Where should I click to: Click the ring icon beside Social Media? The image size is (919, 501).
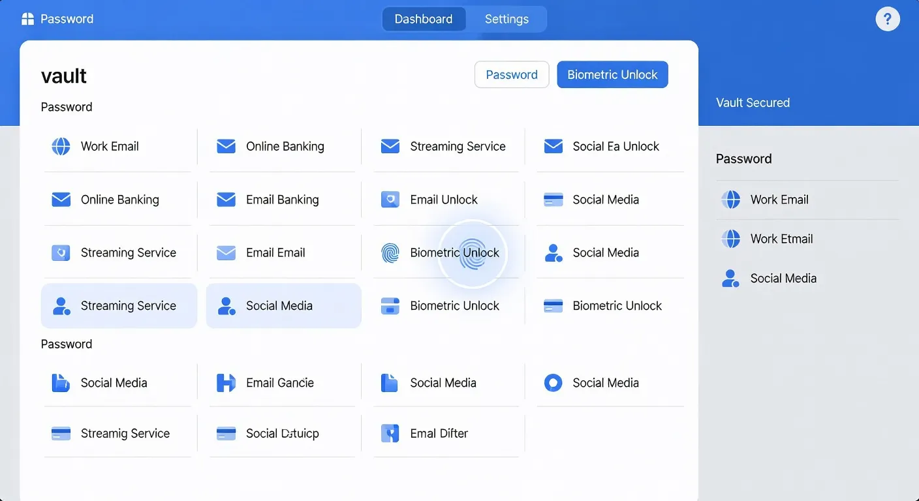(x=553, y=383)
